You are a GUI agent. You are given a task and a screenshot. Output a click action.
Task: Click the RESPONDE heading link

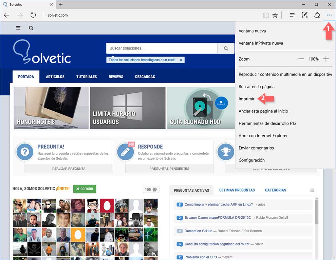point(150,147)
